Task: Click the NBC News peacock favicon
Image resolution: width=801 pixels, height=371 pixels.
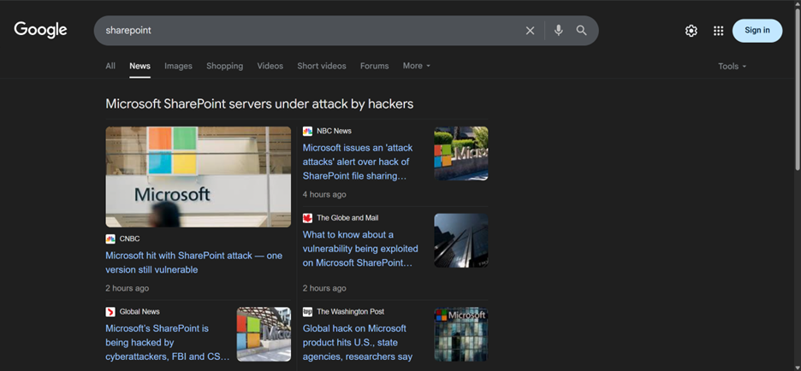Action: click(307, 131)
